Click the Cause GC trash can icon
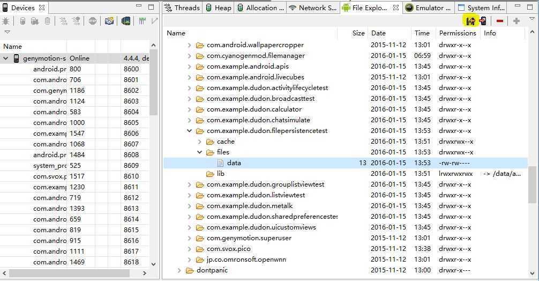 pos(48,21)
